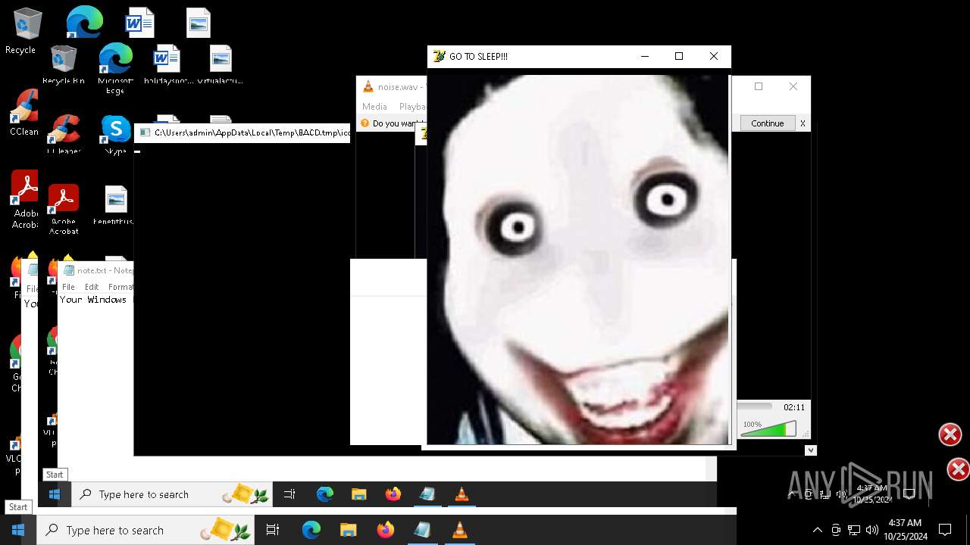970x545 pixels.
Task: Click the console window icon in title bar
Action: point(145,132)
